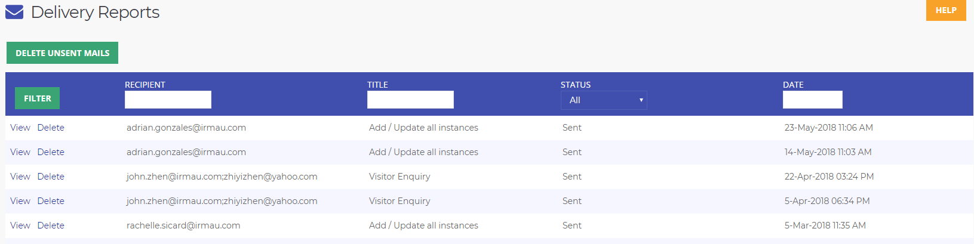View the 22-Apr-2018 Visitor Enquiry mail
Image resolution: width=974 pixels, height=244 pixels.
[20, 177]
